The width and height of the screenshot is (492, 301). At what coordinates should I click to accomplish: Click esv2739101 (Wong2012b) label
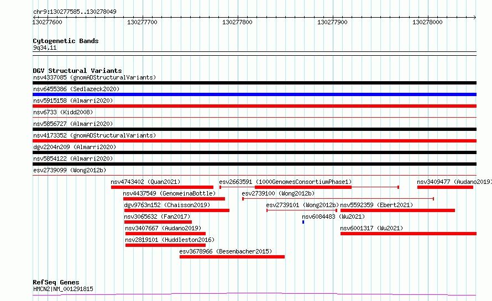(x=302, y=205)
